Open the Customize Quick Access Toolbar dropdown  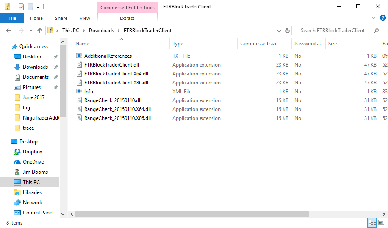[39, 7]
